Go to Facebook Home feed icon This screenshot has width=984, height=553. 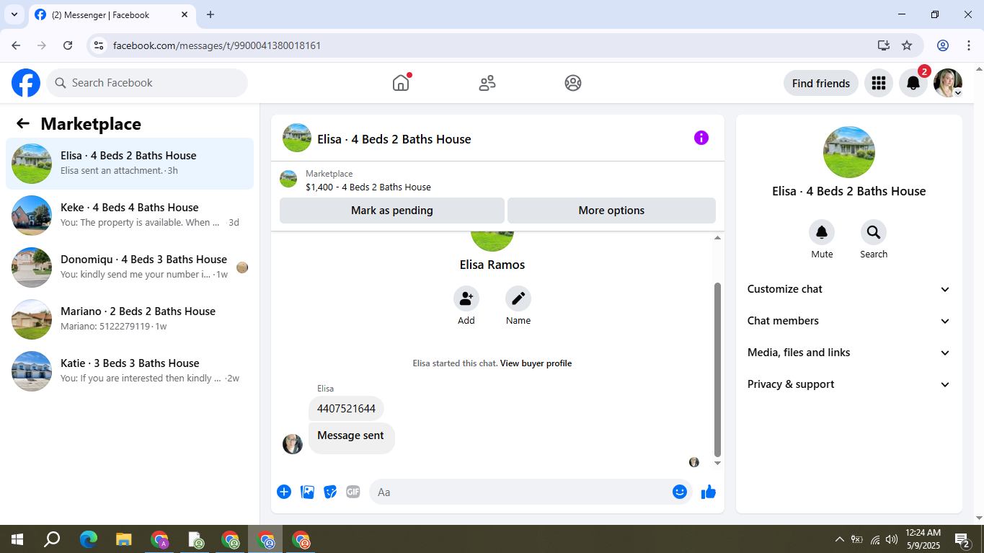(x=401, y=83)
